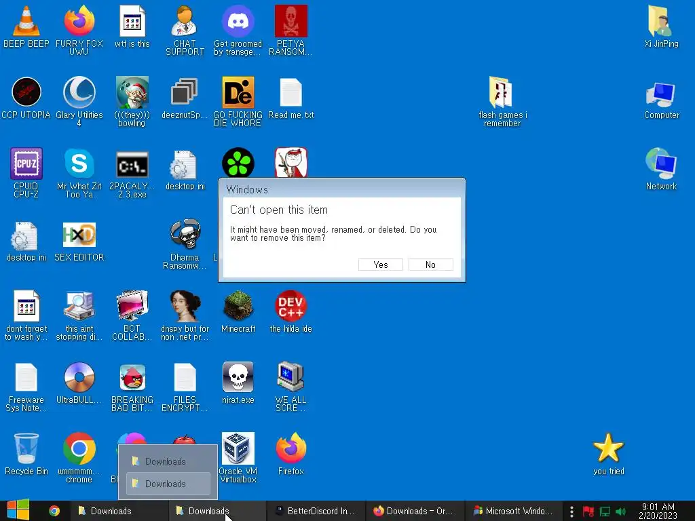695x521 pixels.
Task: Switch to Microsoft Windo... taskbar item
Action: coord(513,511)
